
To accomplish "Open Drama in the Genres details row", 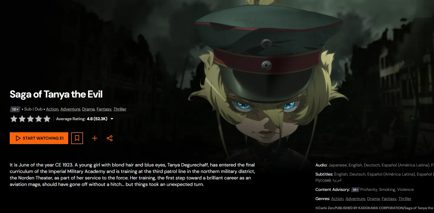I will coord(373,199).
